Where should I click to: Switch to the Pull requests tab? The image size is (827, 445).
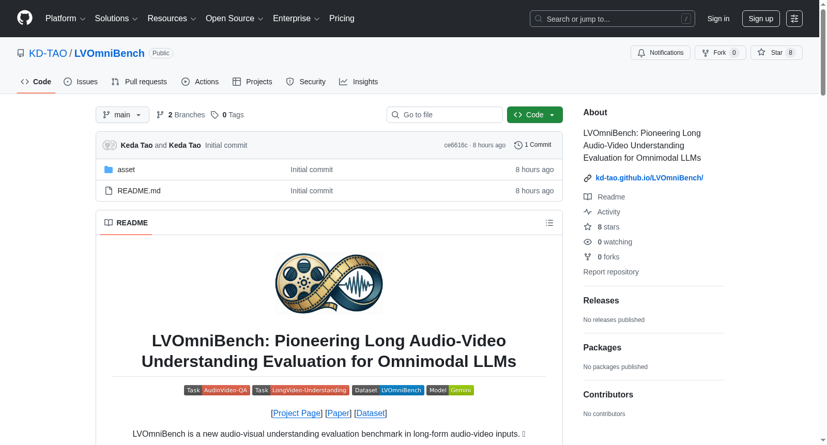139,82
